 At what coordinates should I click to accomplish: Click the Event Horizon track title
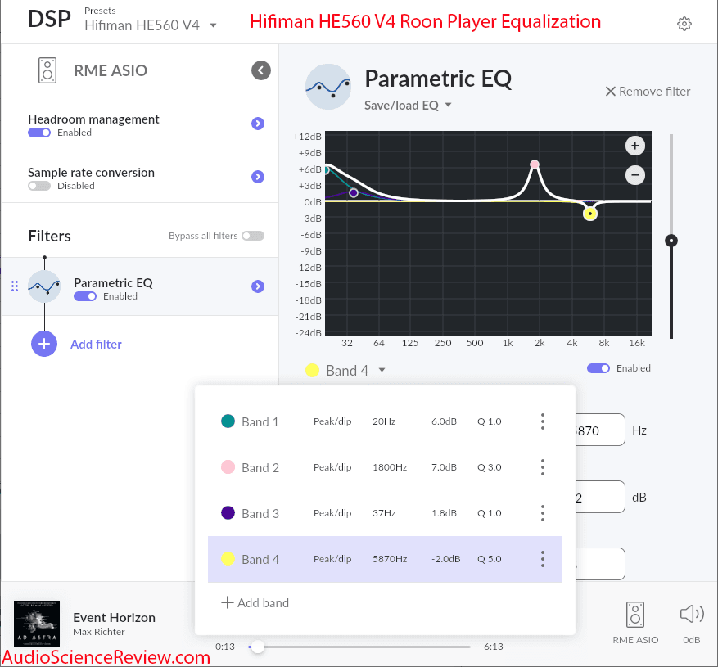pyautogui.click(x=114, y=618)
